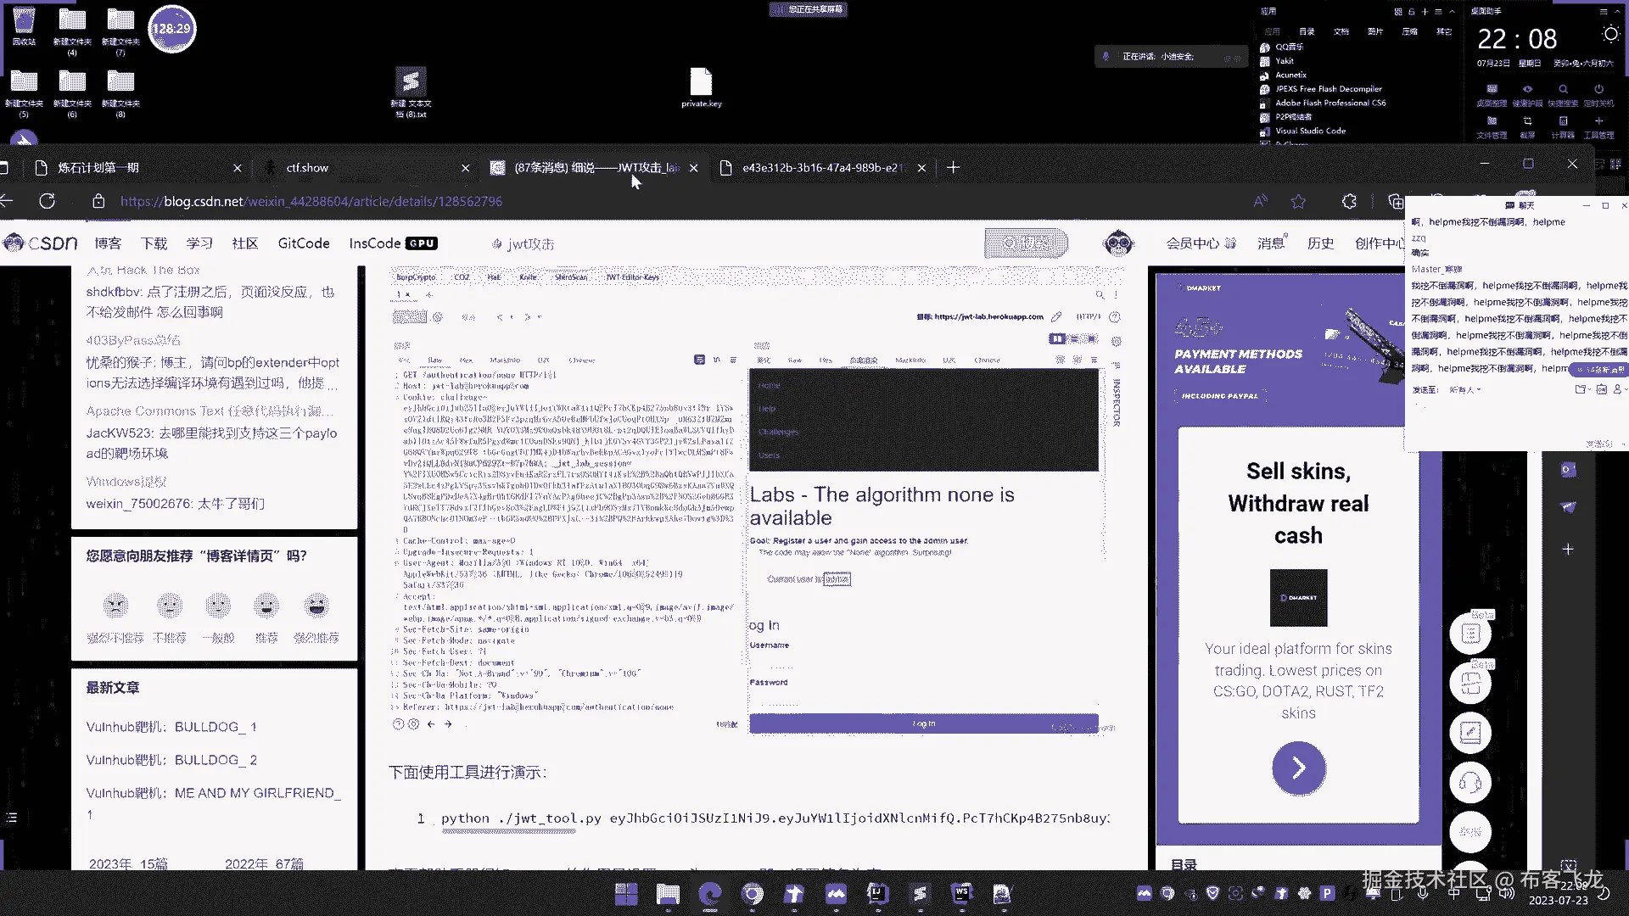Click the read aloud icon
1629x916 pixels.
[1261, 201]
